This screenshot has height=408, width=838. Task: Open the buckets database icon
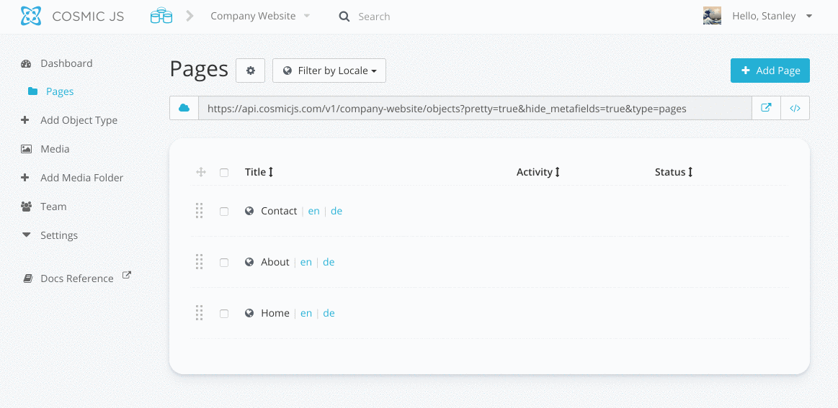click(x=161, y=16)
